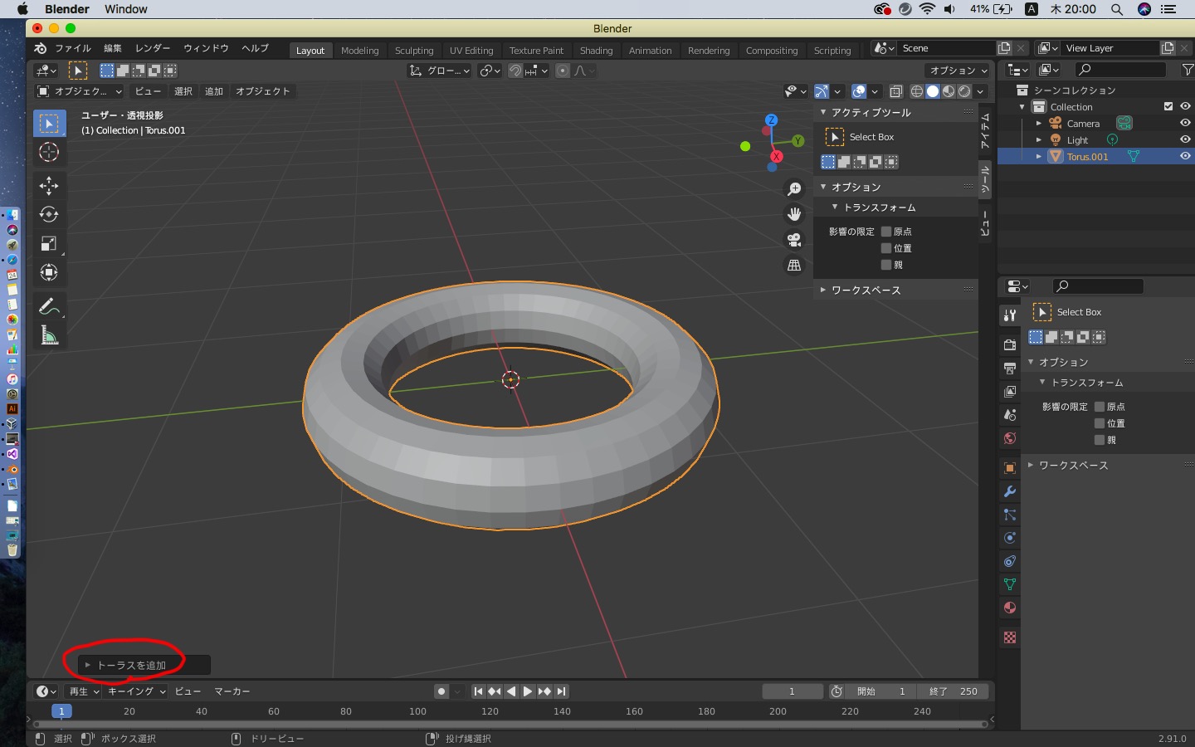
Task: Click the 終了 end frame field
Action: [x=953, y=691]
